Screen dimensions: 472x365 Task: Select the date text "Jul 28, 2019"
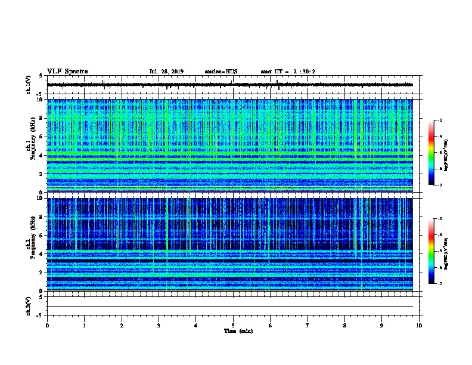(x=166, y=72)
